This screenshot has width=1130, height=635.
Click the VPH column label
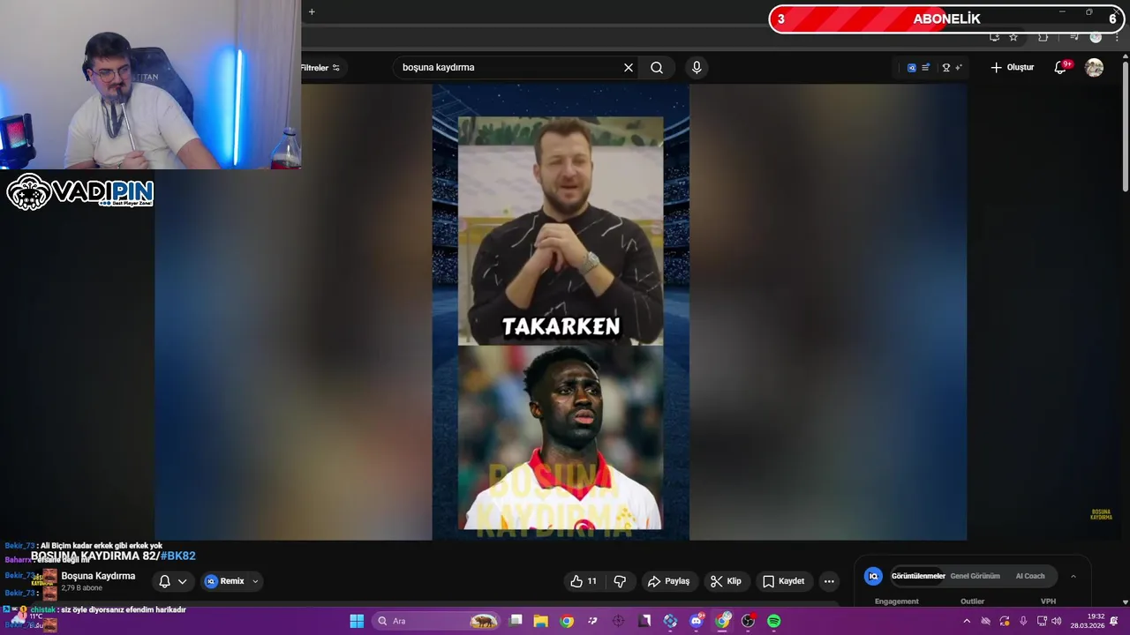point(1048,601)
